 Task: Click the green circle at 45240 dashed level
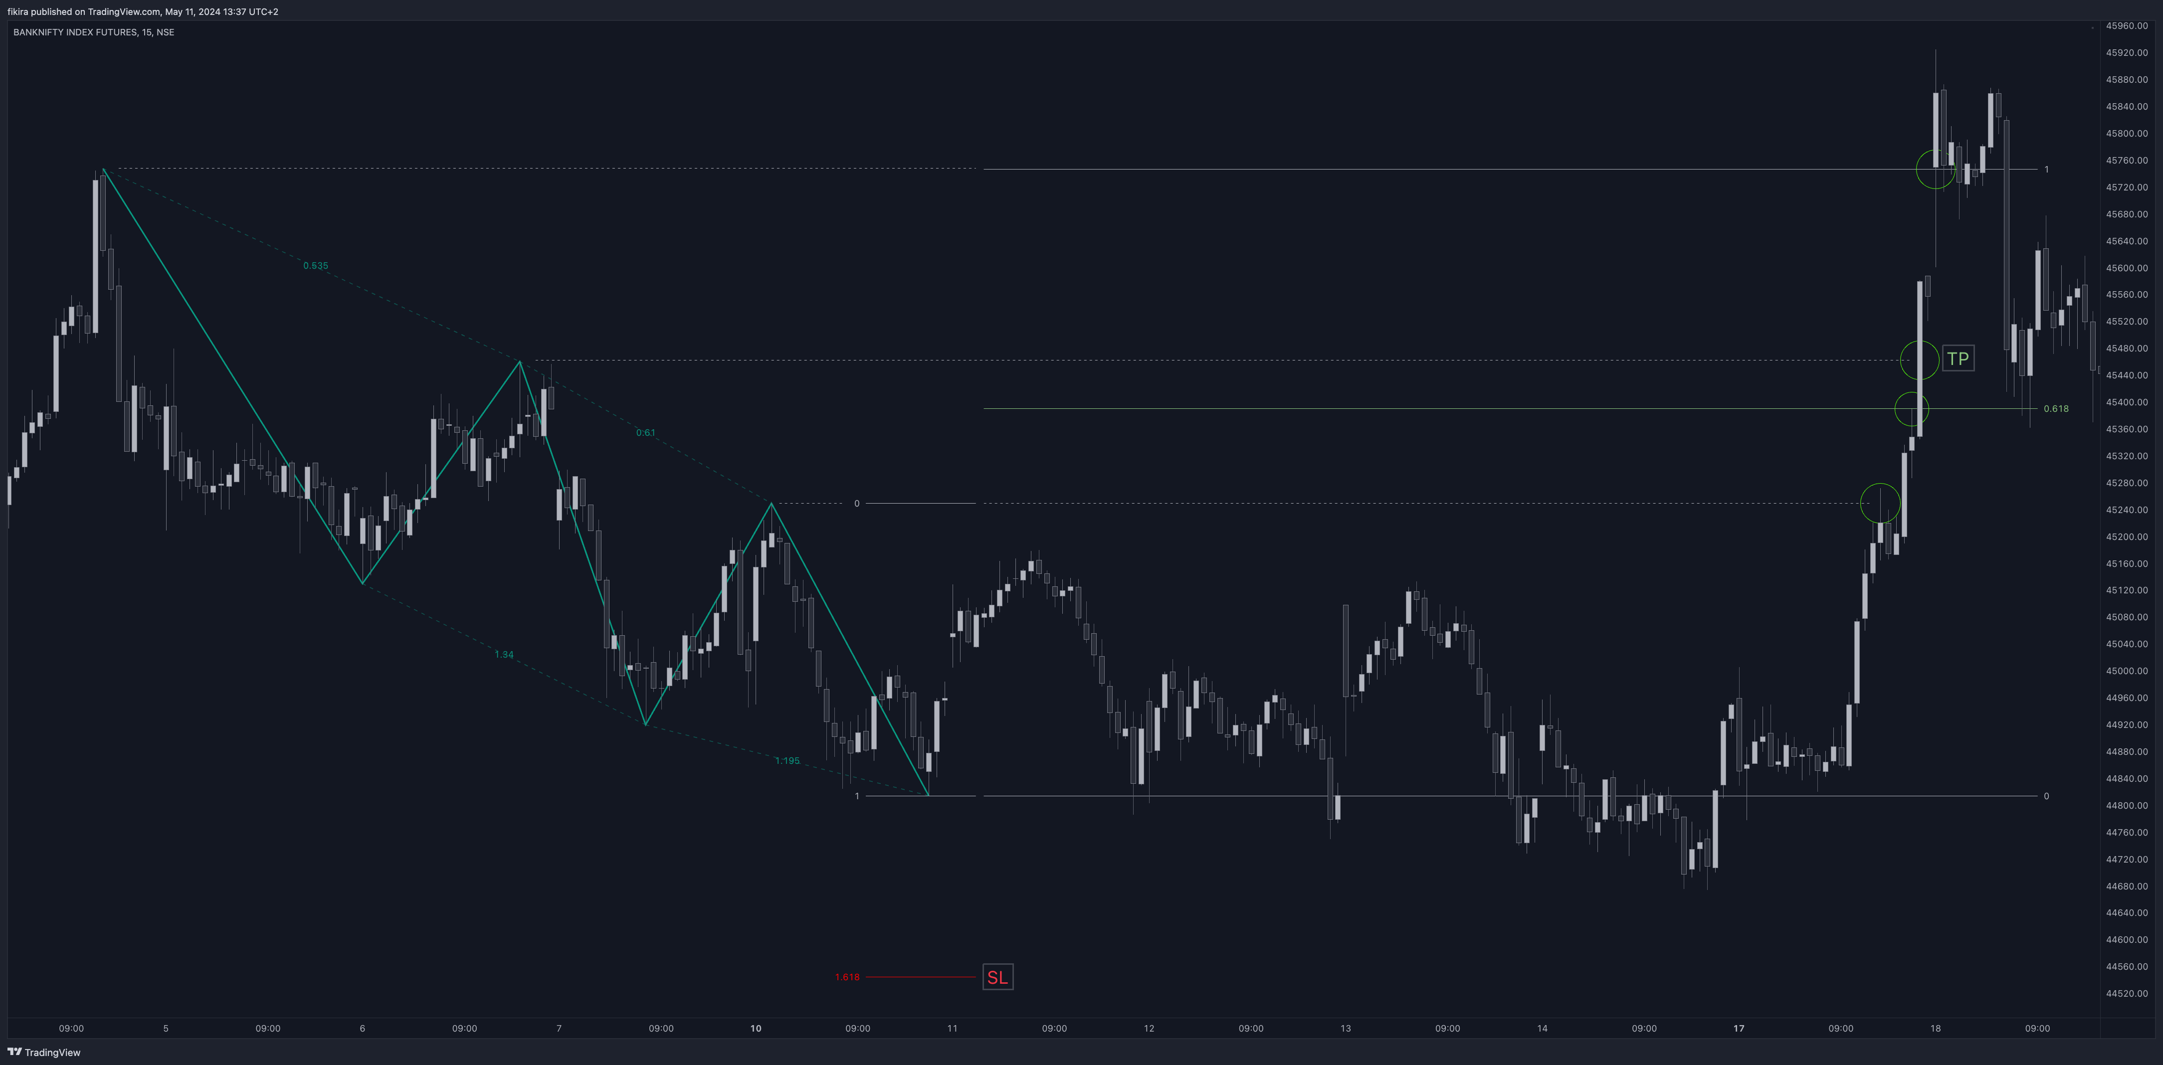[x=1880, y=504]
